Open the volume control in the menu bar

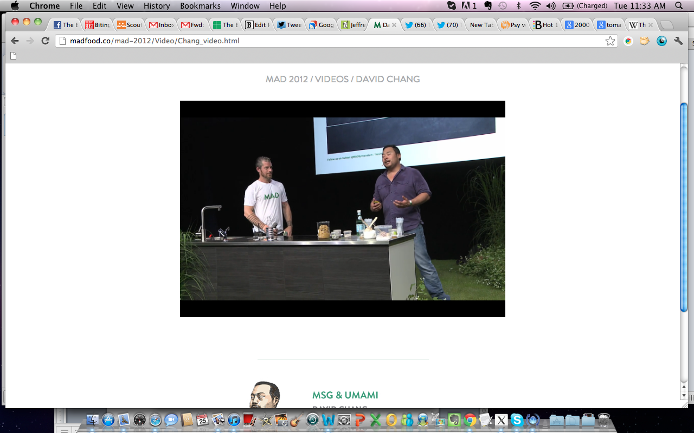(x=551, y=6)
